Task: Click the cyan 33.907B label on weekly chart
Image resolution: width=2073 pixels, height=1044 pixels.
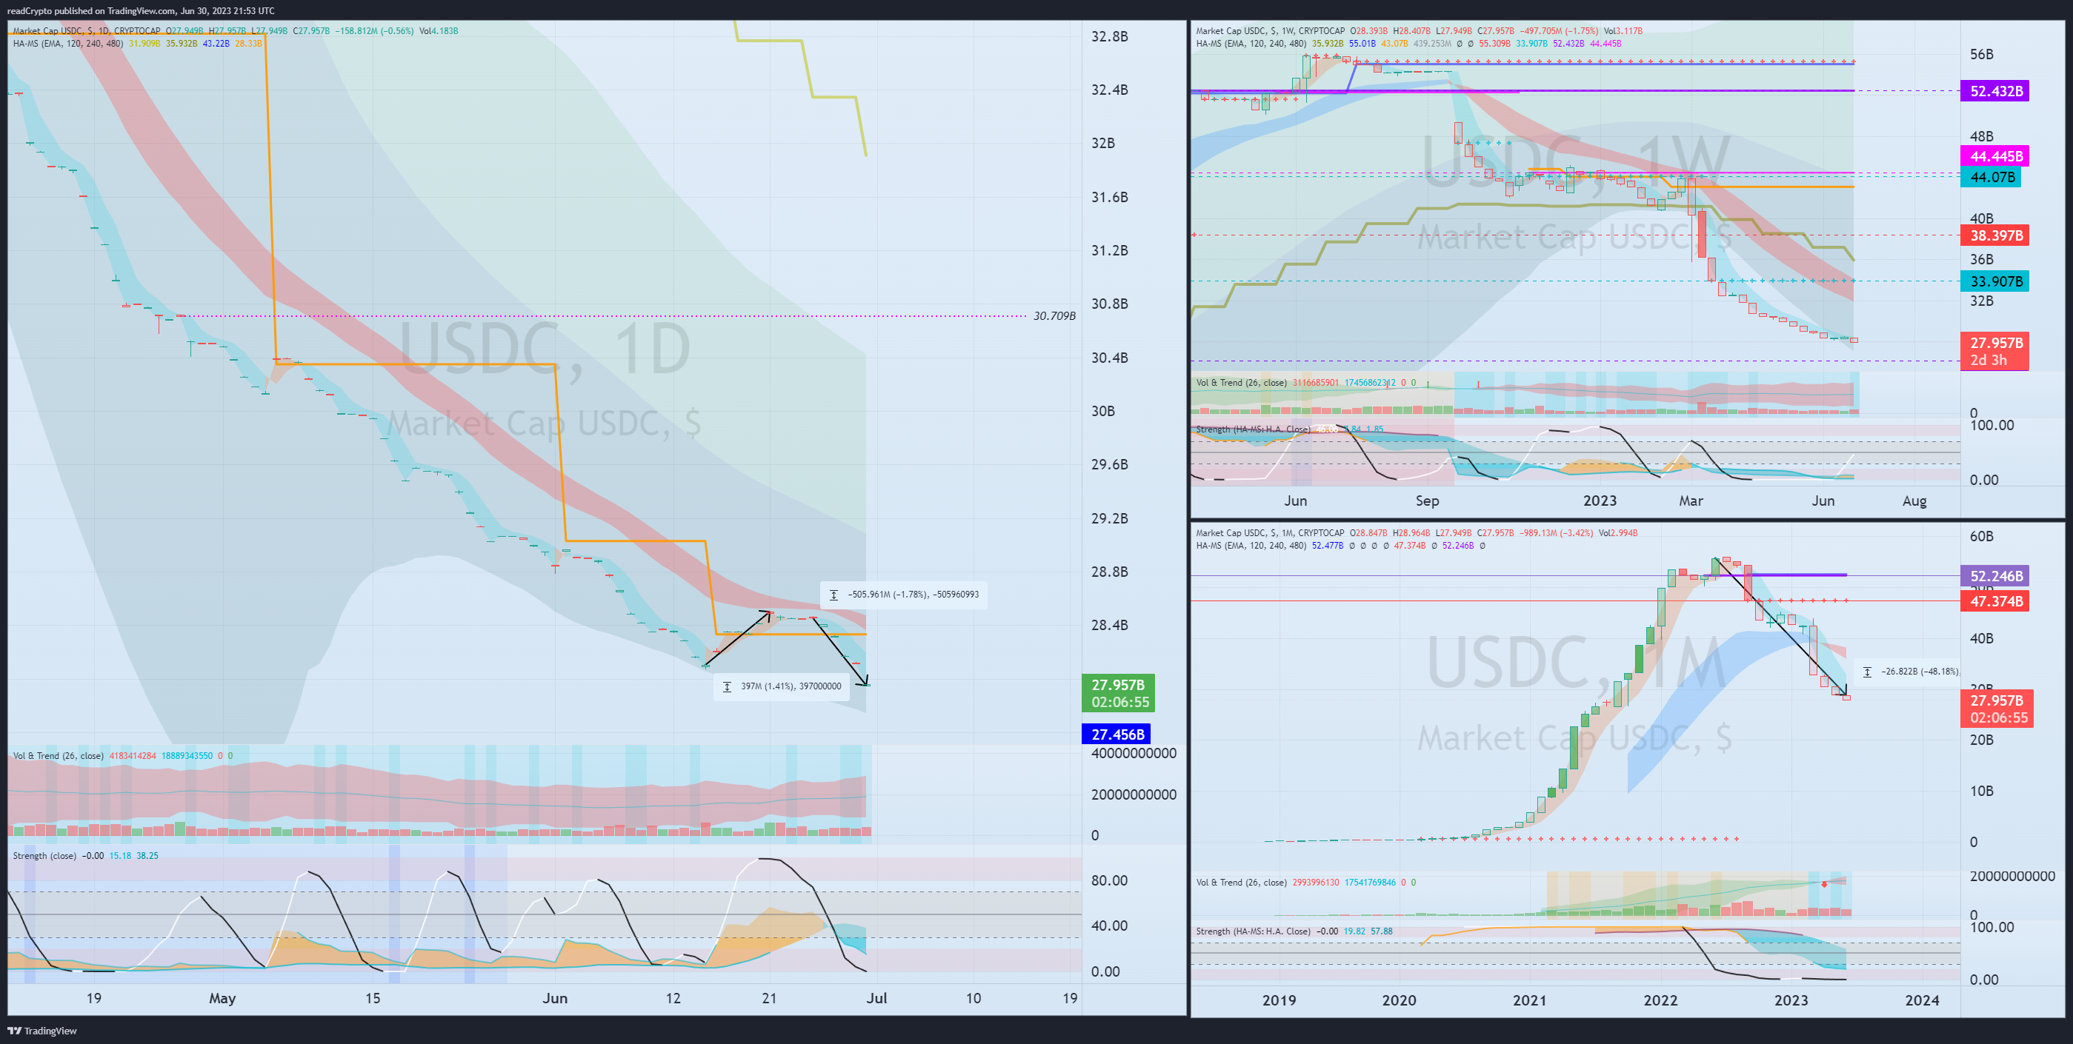Action: pyautogui.click(x=1994, y=281)
